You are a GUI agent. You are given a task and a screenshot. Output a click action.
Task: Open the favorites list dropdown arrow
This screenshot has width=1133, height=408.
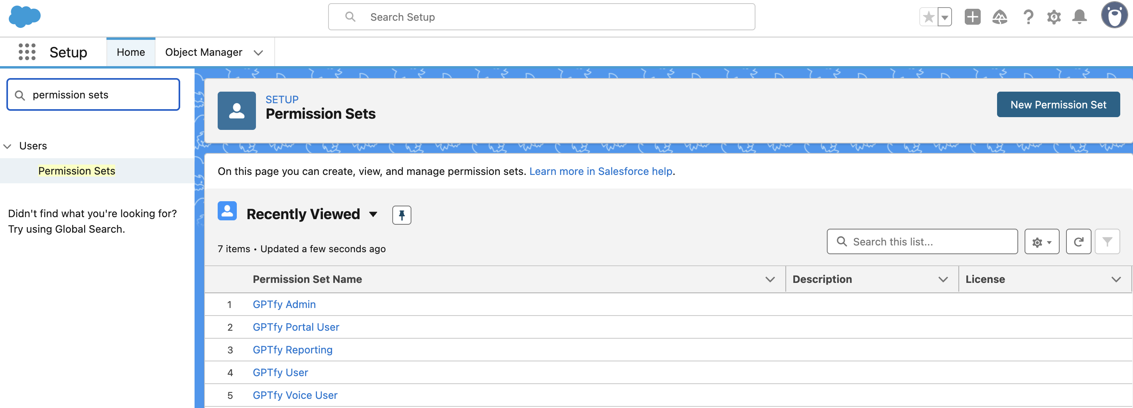[x=944, y=17]
